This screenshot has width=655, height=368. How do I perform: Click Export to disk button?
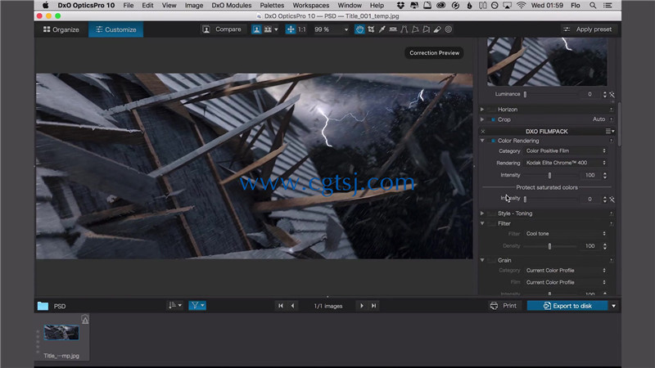pyautogui.click(x=567, y=306)
